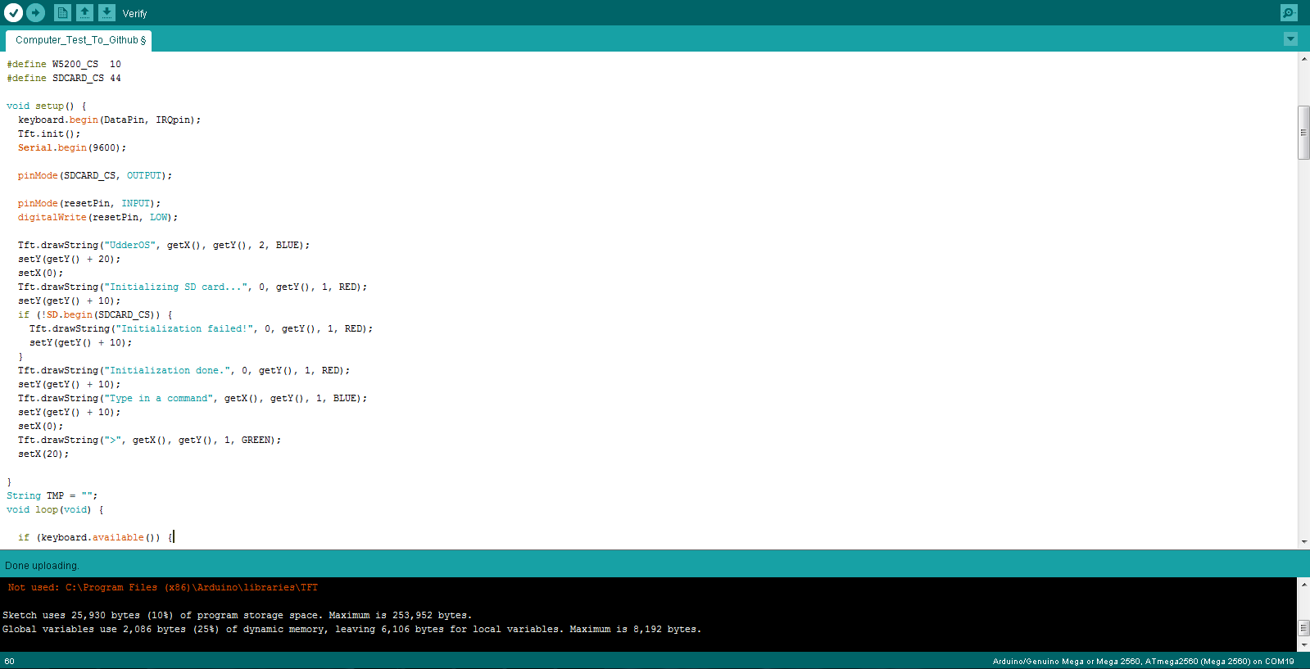Click the line number 60 in status bar
The image size is (1310, 669).
coord(10,661)
